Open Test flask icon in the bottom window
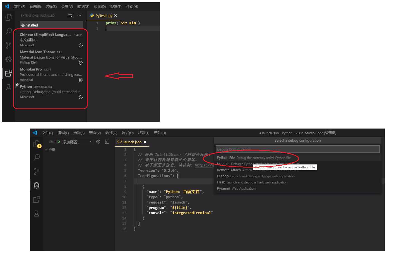The image size is (394, 271). [x=37, y=214]
